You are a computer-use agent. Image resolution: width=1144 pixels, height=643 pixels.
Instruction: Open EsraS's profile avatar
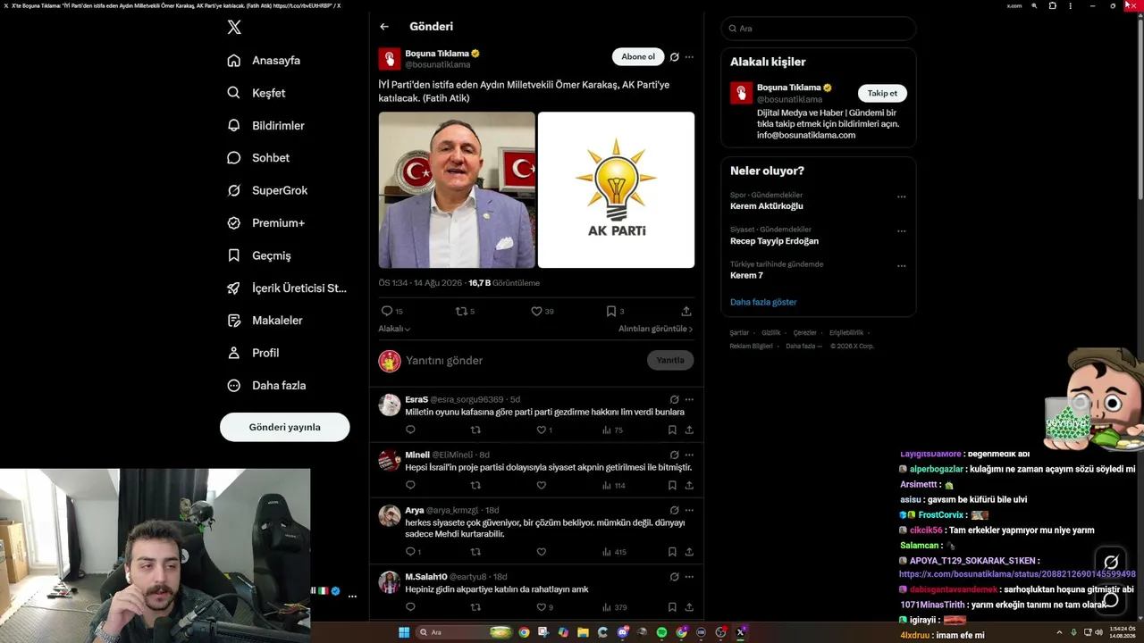point(390,405)
